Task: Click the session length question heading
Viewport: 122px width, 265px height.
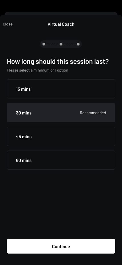Action: pos(58,62)
